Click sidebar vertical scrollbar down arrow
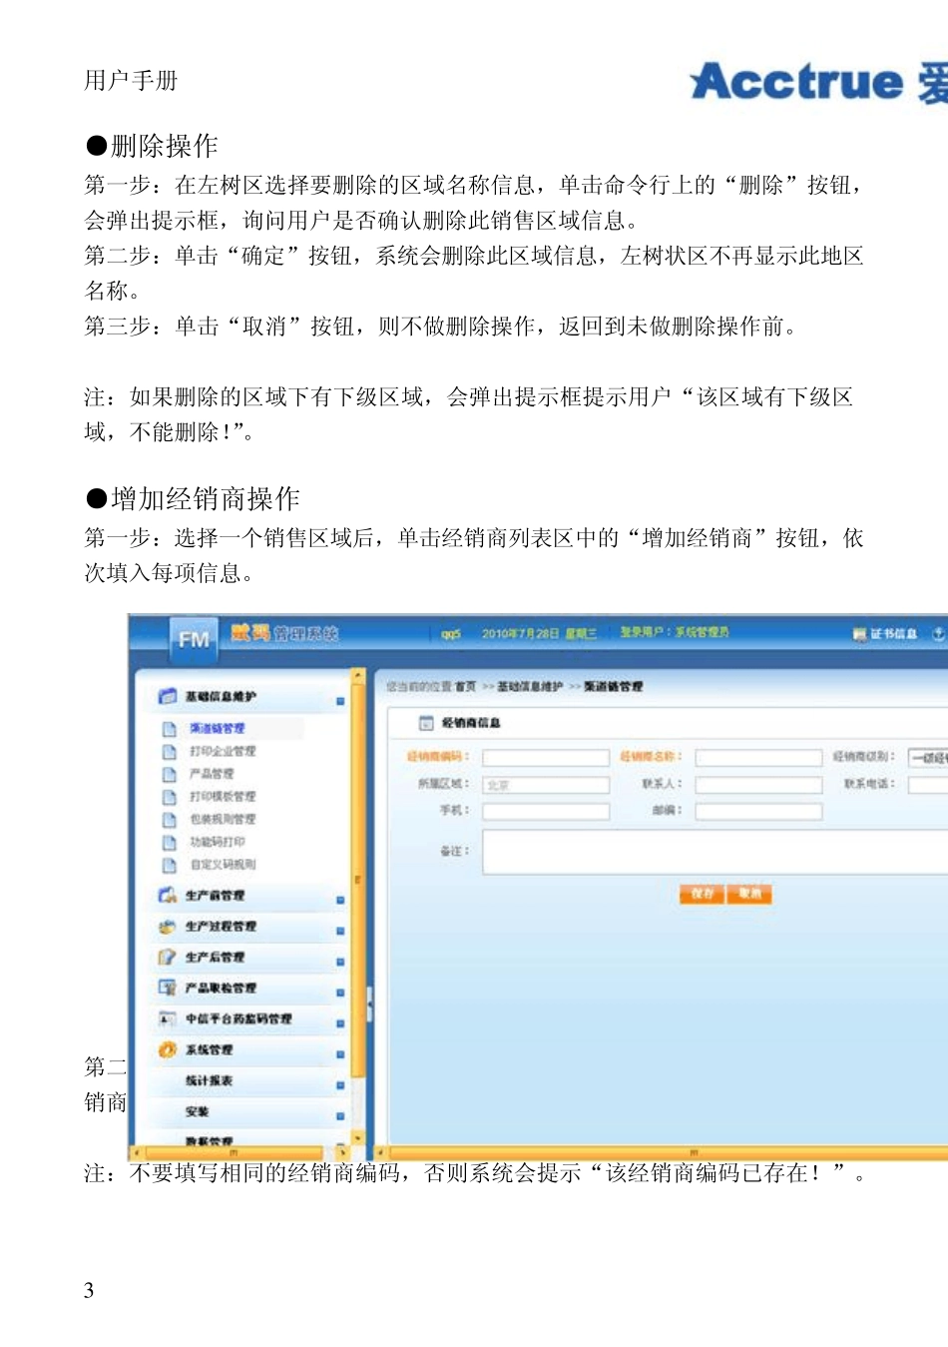This screenshot has width=948, height=1347. [x=357, y=1138]
